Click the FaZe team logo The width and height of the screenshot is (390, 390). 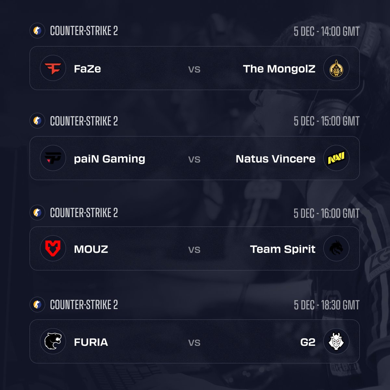pyautogui.click(x=53, y=69)
